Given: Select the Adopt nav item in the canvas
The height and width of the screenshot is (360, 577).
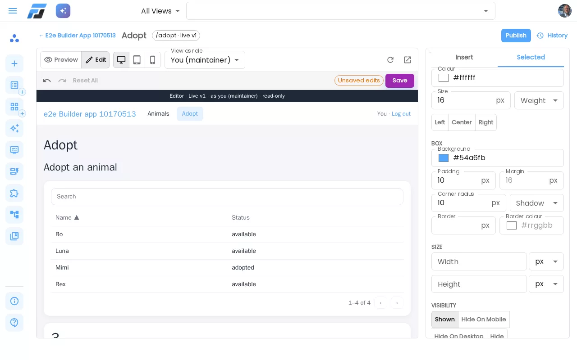Looking at the screenshot, I should pos(190,114).
